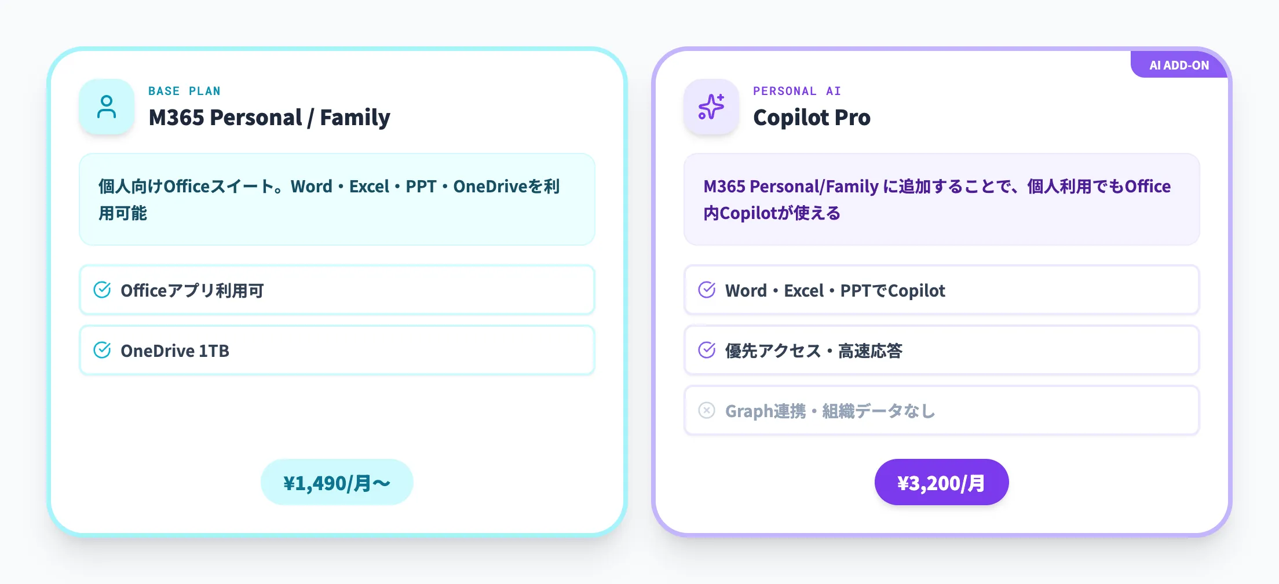Click the sparkle icon beside Copilot Pro
The width and height of the screenshot is (1279, 584).
coord(711,107)
